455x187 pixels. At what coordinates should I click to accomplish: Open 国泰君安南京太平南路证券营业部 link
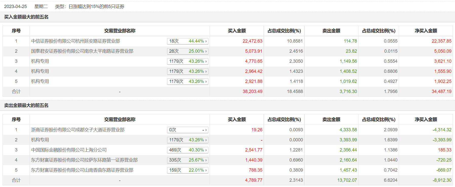point(82,51)
